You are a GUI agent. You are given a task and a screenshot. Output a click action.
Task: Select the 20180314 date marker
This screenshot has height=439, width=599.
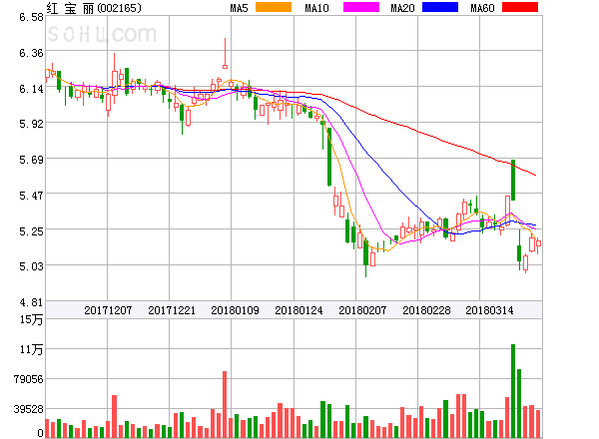pyautogui.click(x=490, y=310)
